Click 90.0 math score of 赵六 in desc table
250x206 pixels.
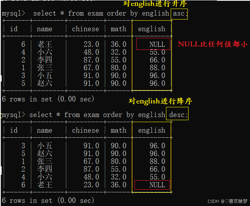pos(119,154)
